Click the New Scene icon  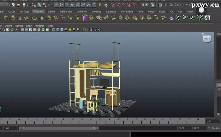point(13,5)
